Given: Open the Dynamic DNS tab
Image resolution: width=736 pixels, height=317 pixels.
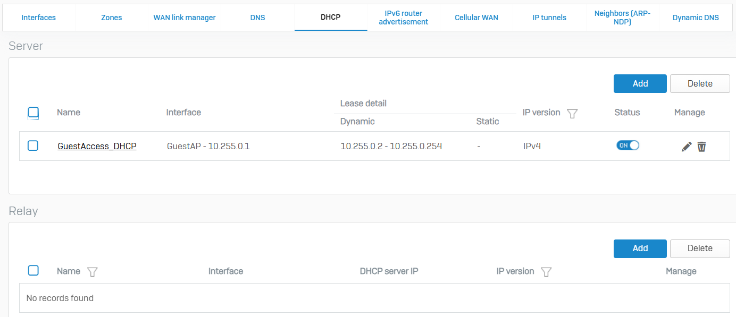Looking at the screenshot, I should [695, 18].
